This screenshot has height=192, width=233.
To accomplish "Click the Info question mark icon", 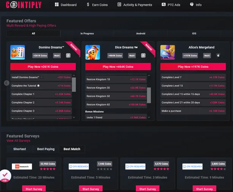I will (192, 4).
